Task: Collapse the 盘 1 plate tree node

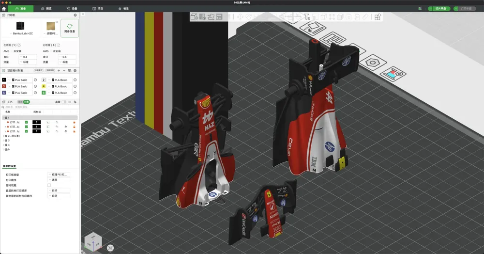Action: [x=3, y=118]
